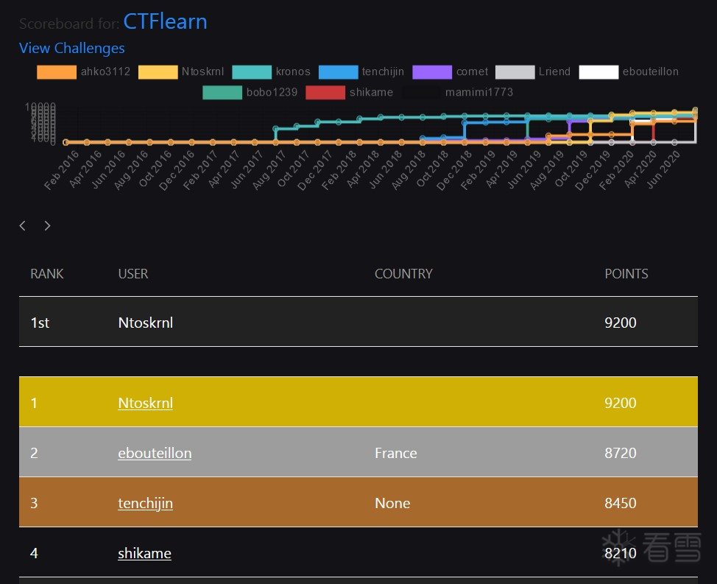The height and width of the screenshot is (584, 717).
Task: Select rank 4 cell in shikame row
Action: [x=34, y=553]
